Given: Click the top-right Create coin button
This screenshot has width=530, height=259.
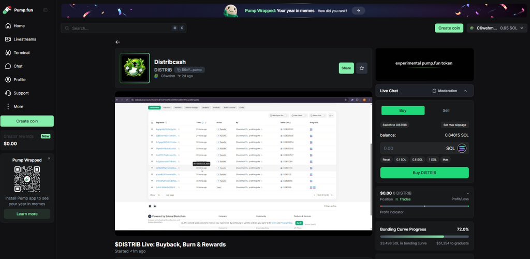Looking at the screenshot, I should coord(449,28).
